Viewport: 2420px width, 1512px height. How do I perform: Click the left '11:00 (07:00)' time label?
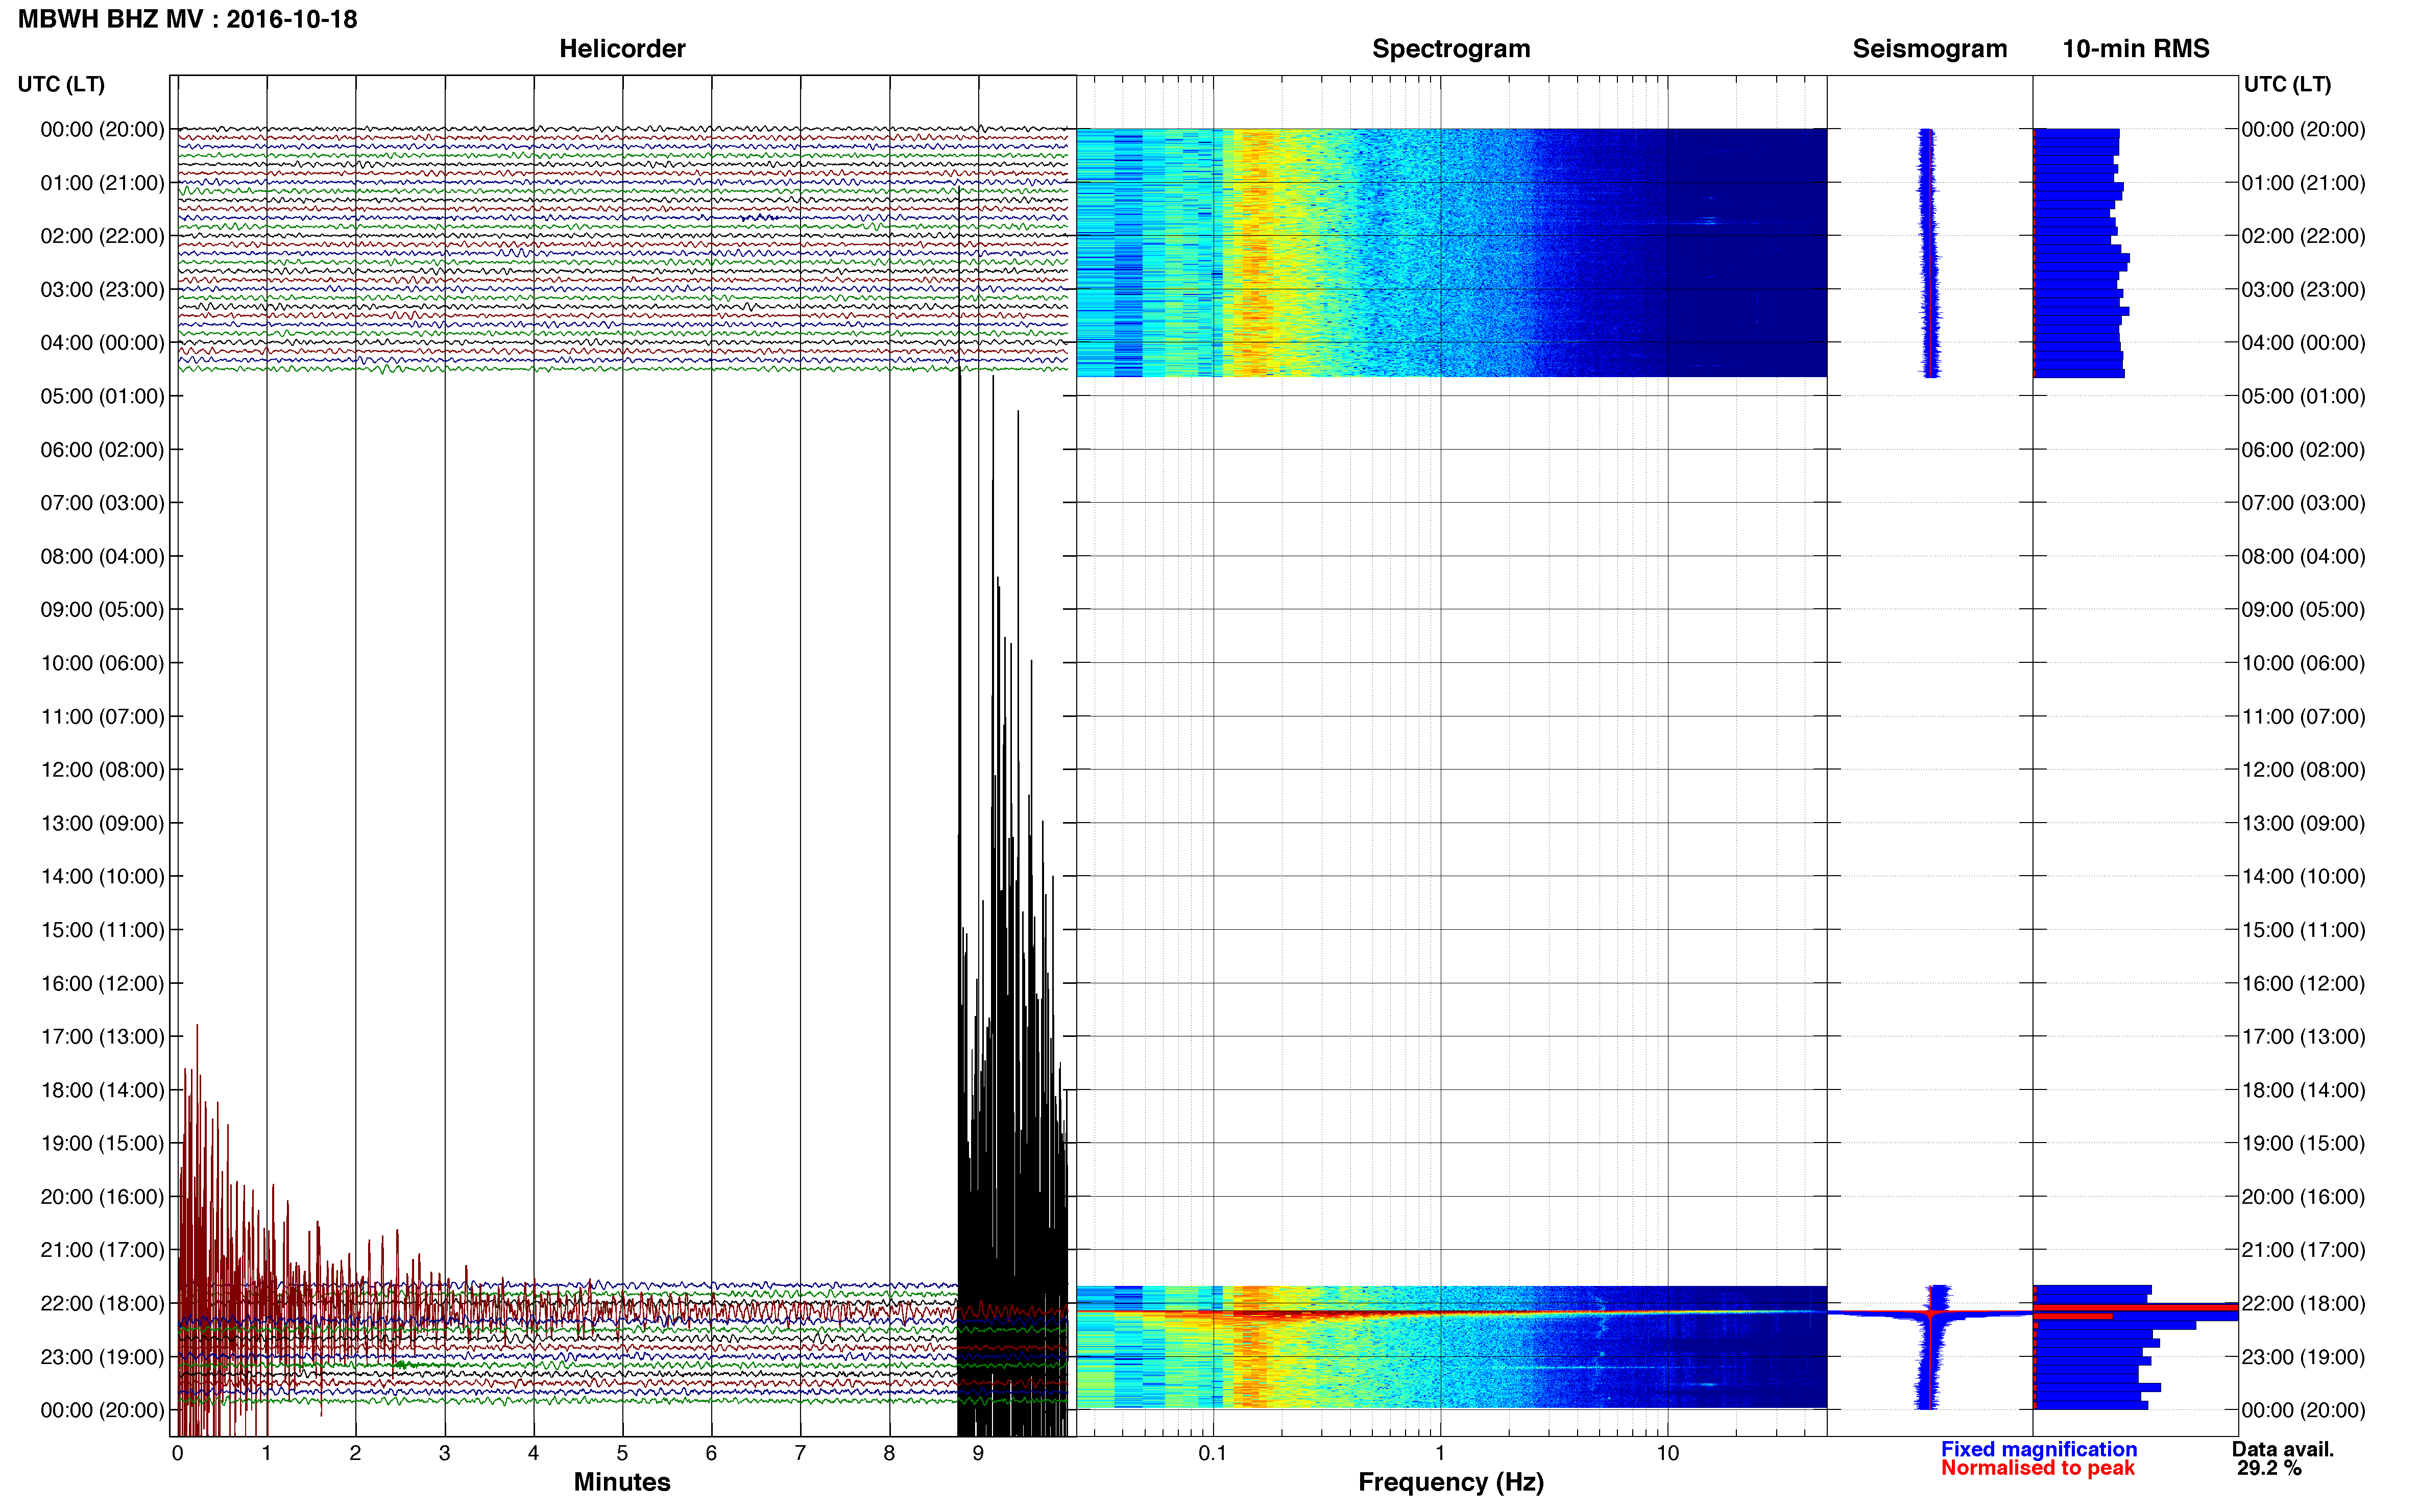102,716
